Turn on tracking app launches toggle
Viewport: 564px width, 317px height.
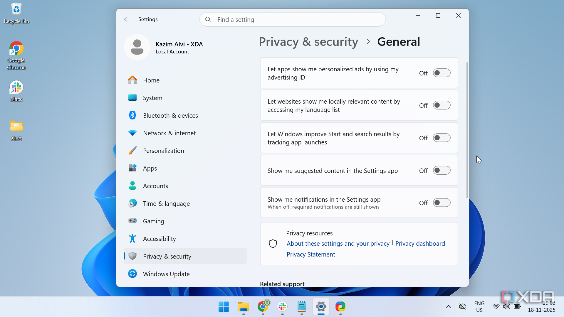[x=441, y=138]
